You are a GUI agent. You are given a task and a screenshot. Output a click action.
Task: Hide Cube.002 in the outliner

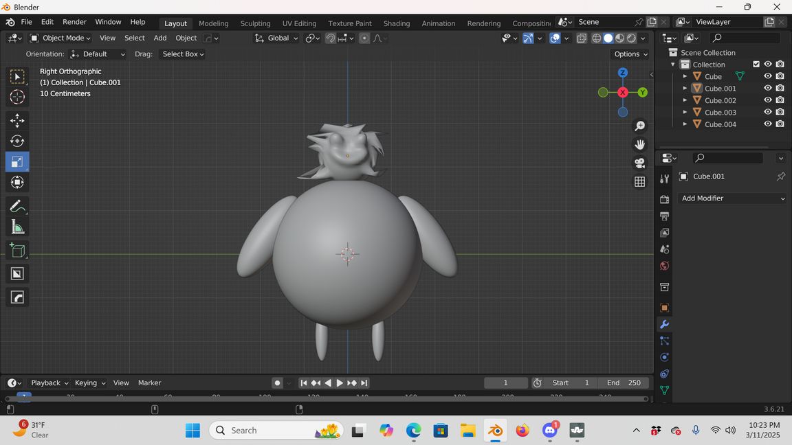click(768, 100)
